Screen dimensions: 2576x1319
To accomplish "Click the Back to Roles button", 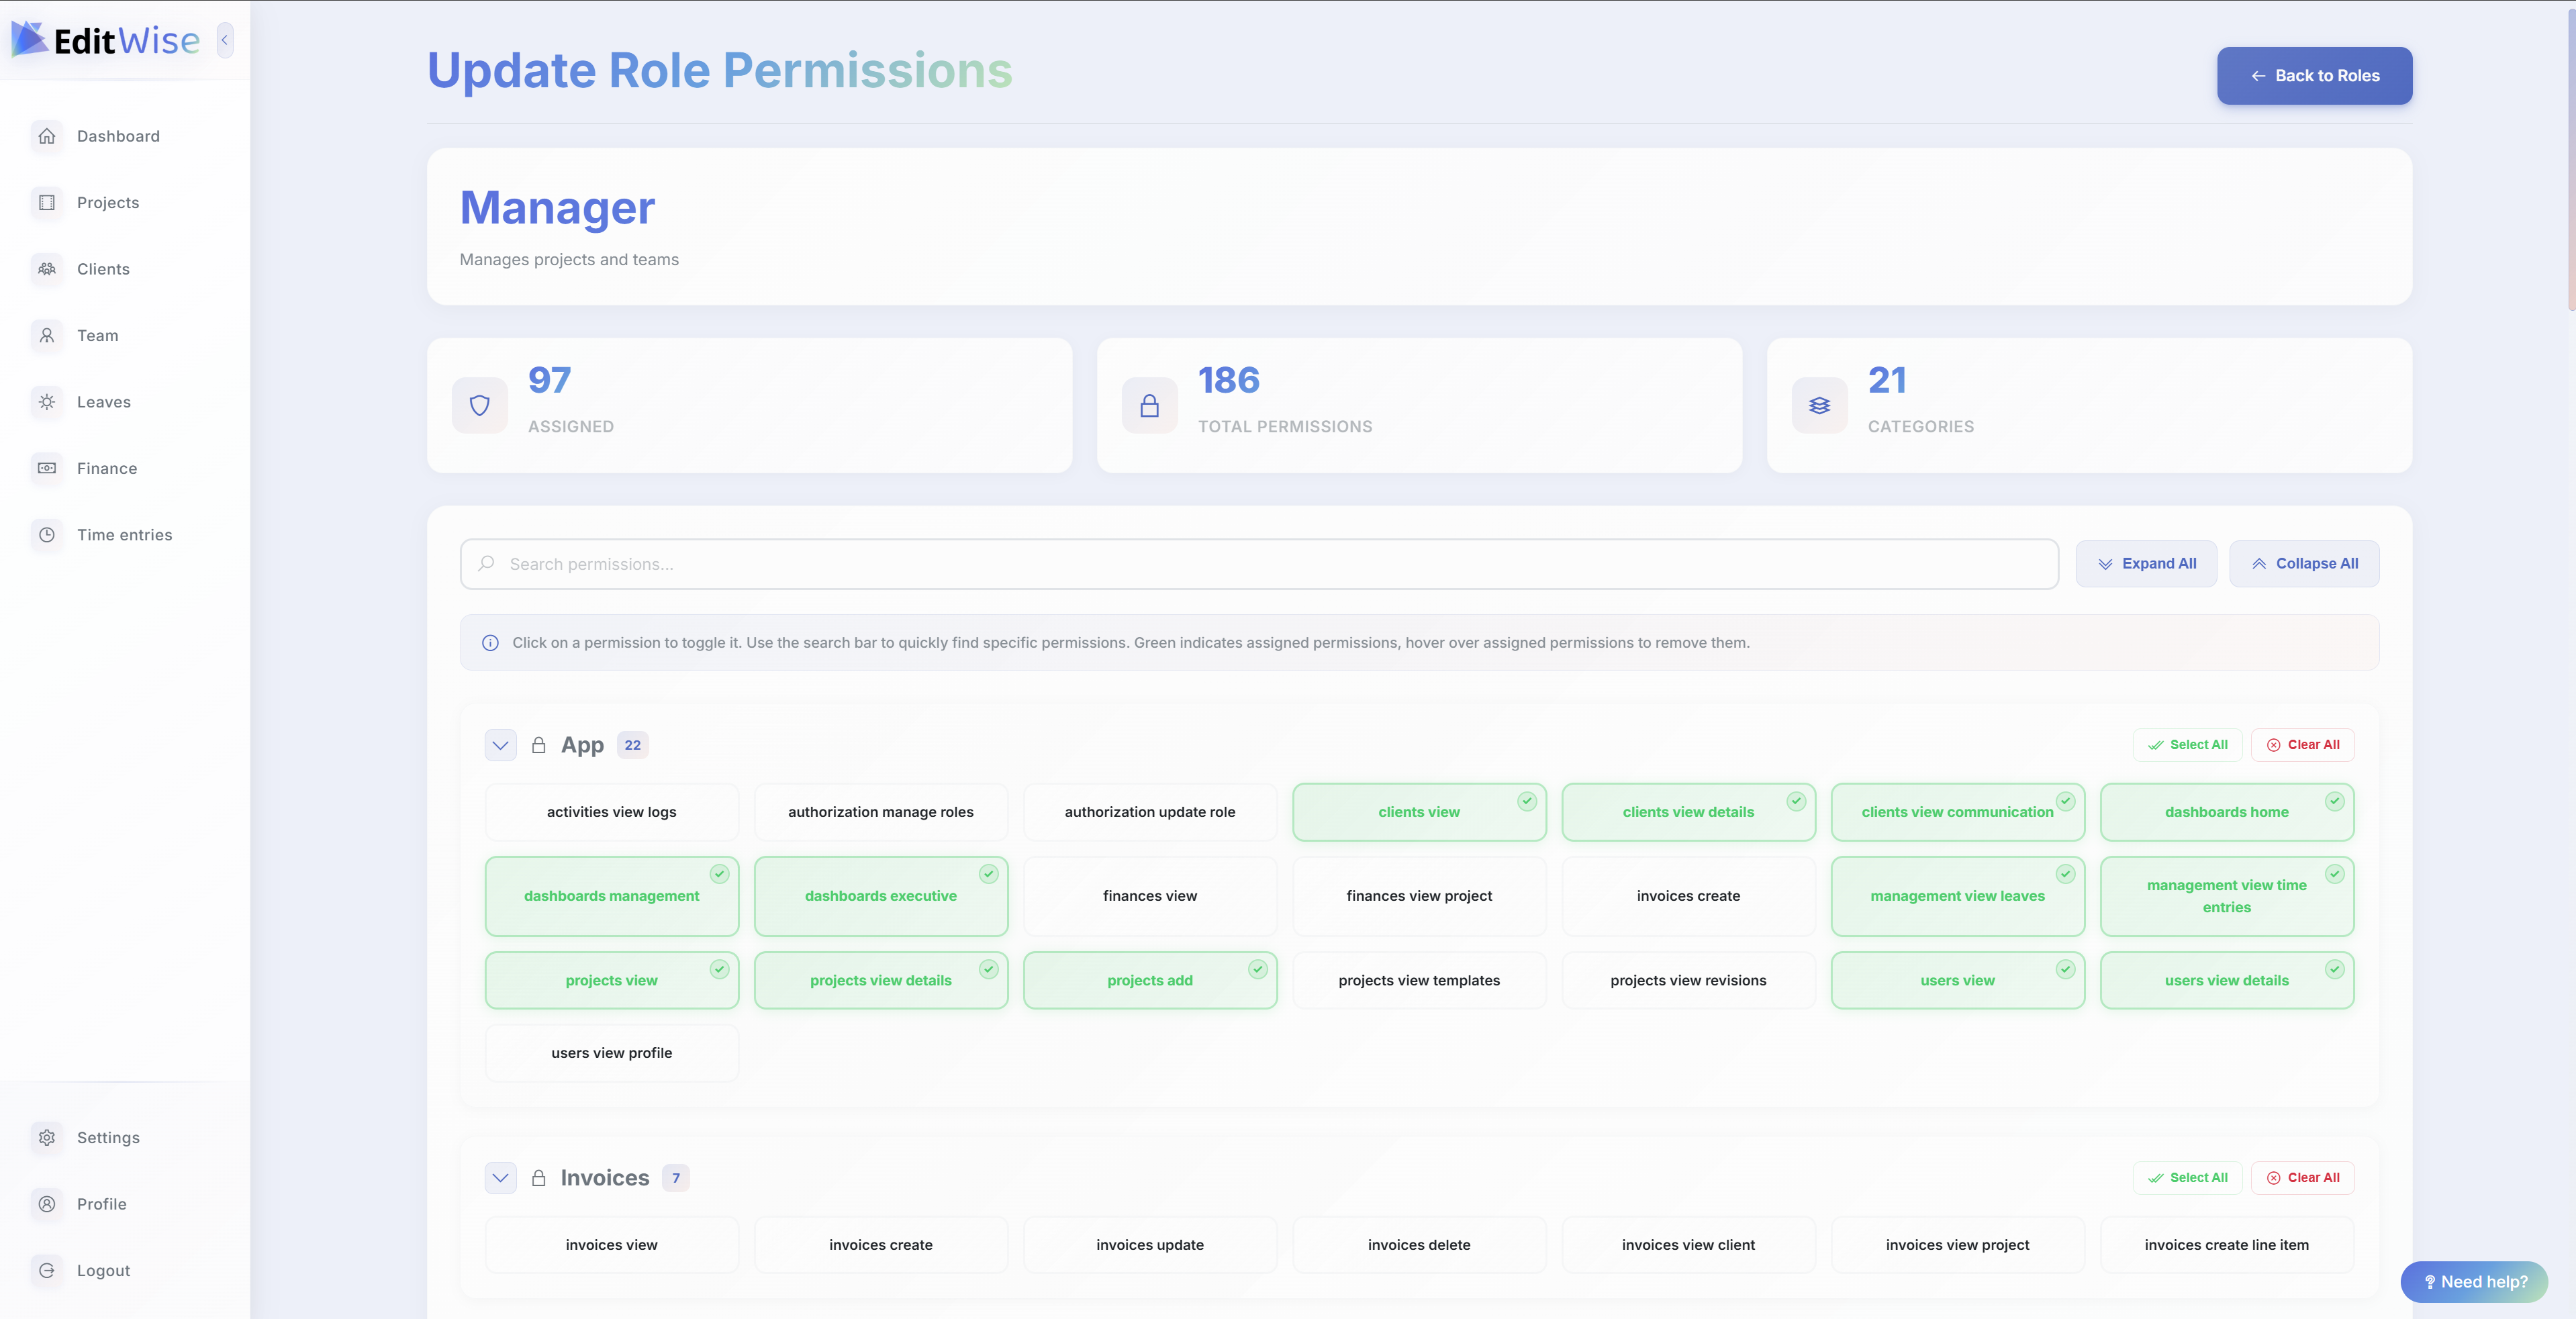I will pos(2314,76).
